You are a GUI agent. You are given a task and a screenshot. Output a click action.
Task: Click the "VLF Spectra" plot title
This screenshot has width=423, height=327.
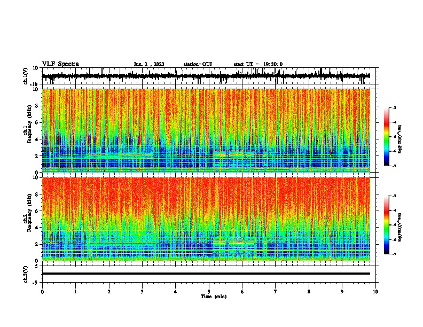tap(60, 64)
